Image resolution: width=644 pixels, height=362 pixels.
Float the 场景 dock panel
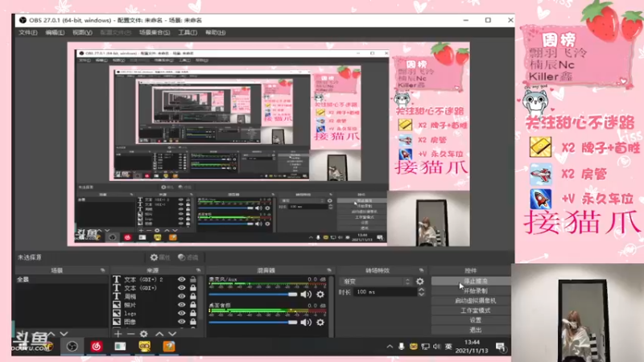point(103,270)
